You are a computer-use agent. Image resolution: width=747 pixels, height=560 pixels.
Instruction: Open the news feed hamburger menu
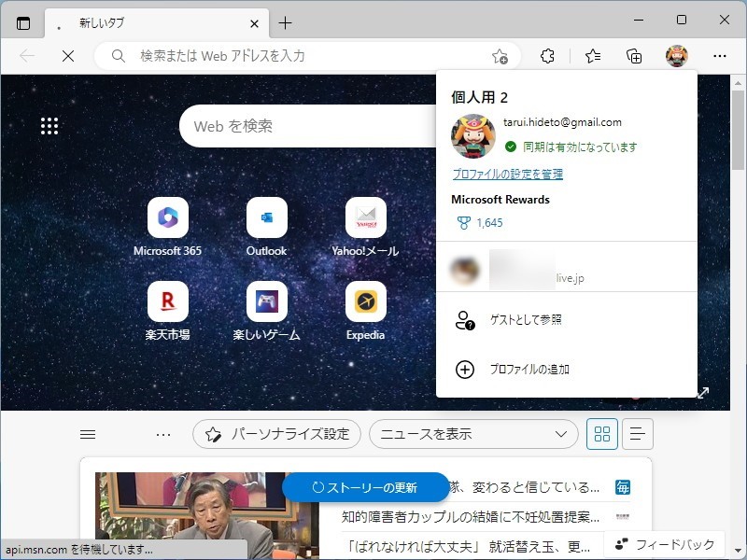click(88, 433)
